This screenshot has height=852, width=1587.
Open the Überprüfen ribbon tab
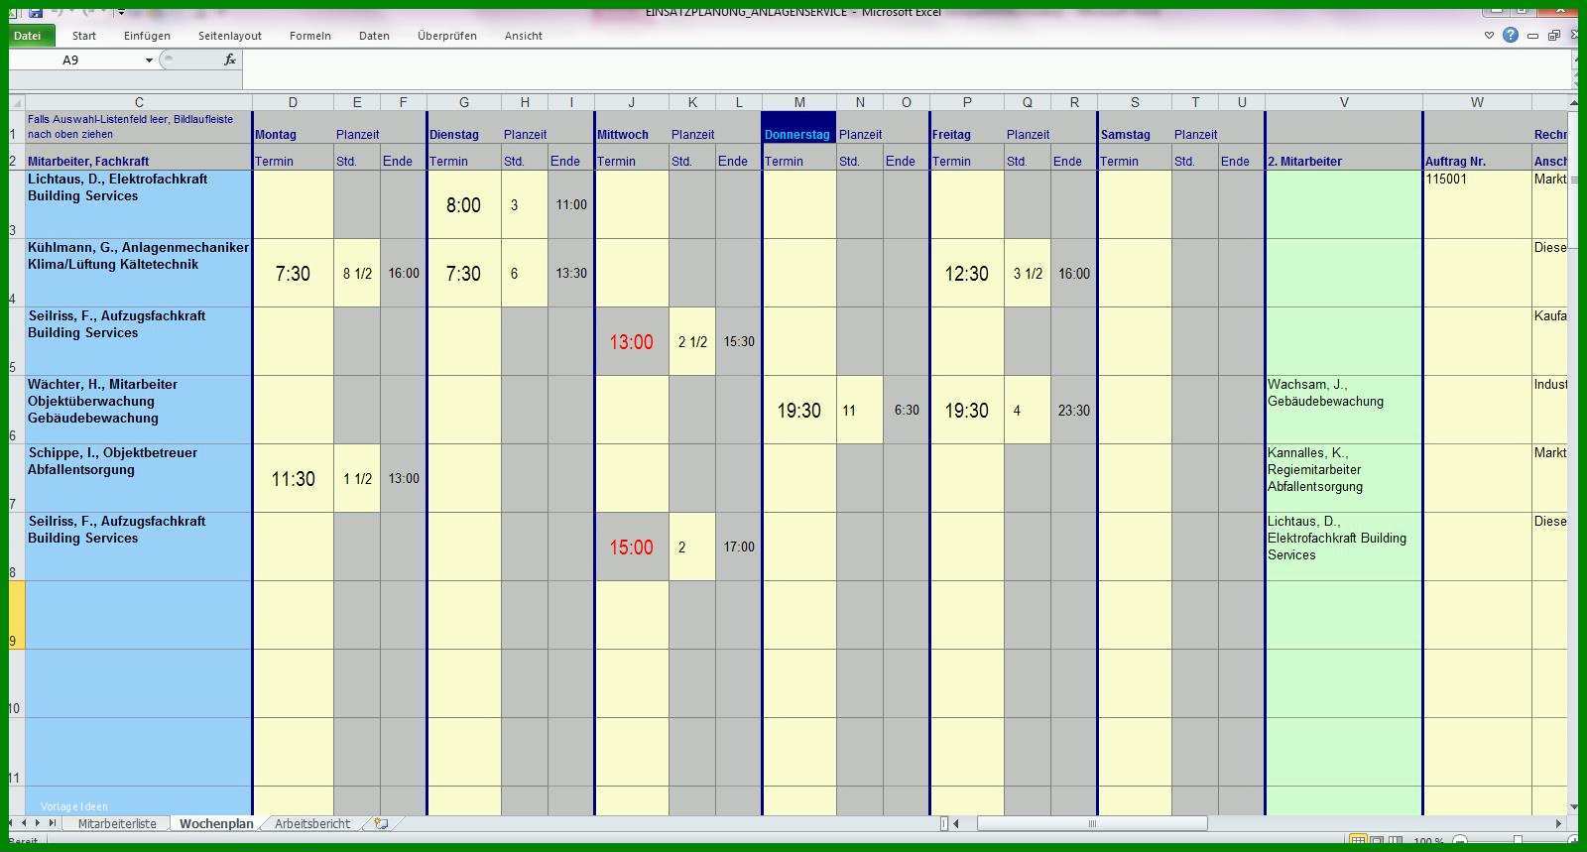(x=447, y=36)
